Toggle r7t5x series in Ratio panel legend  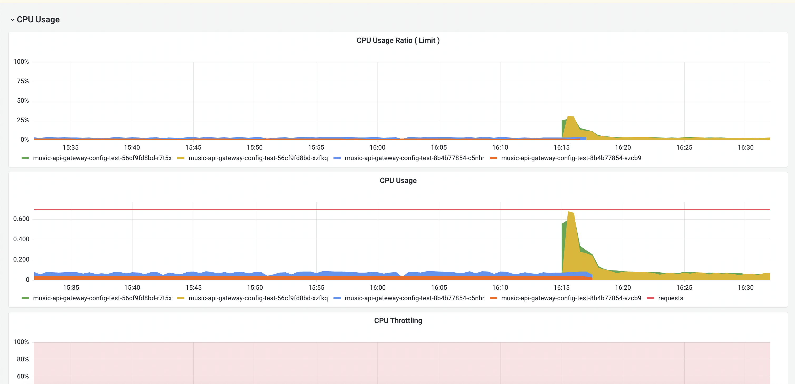[x=102, y=158]
